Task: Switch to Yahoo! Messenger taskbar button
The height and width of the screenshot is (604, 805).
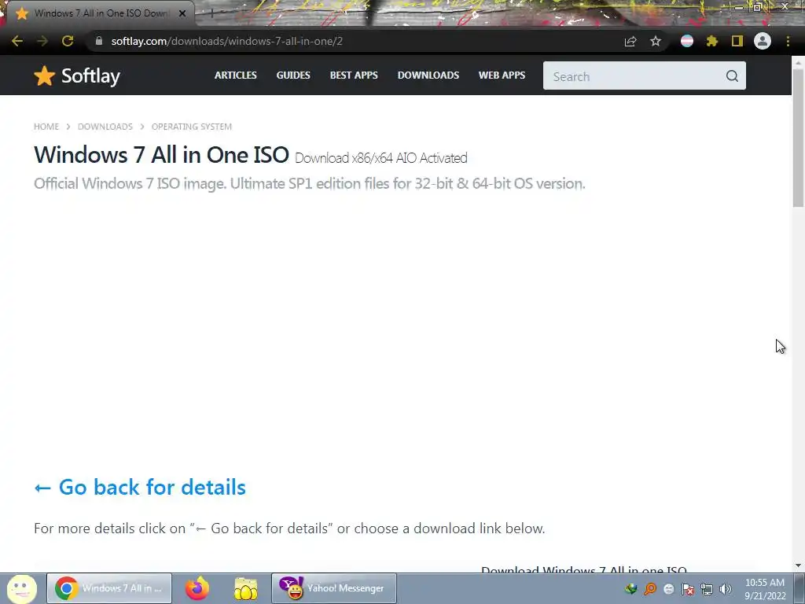Action: pos(333,588)
